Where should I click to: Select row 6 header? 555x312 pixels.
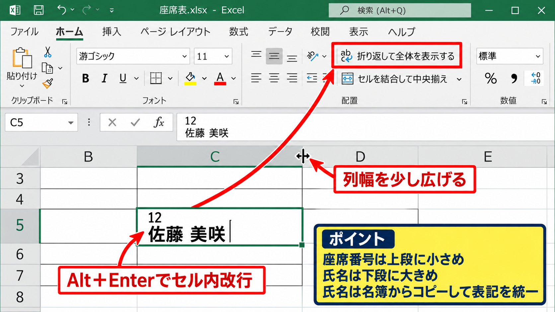click(20, 254)
